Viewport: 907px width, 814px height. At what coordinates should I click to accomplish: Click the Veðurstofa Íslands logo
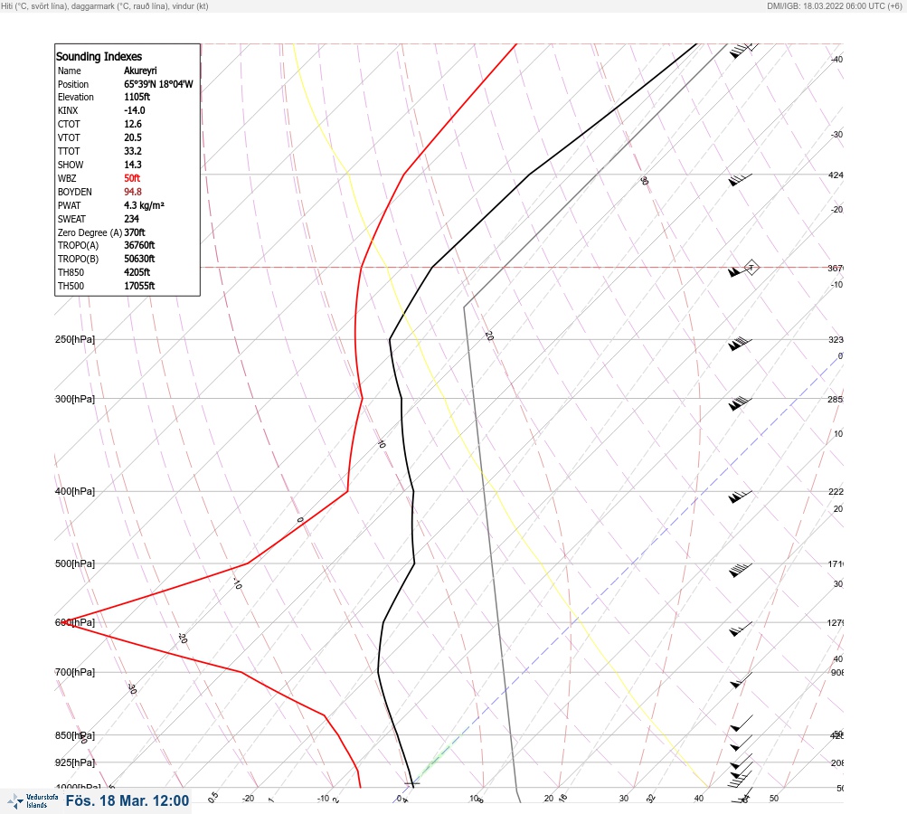coord(33,801)
